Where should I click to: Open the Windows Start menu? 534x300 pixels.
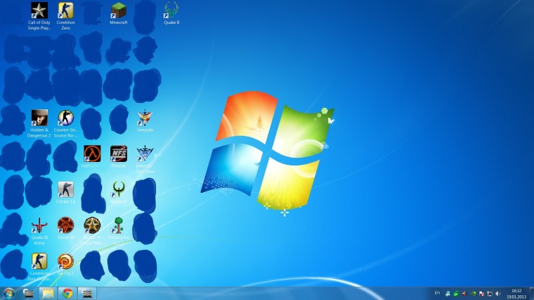tap(9, 293)
